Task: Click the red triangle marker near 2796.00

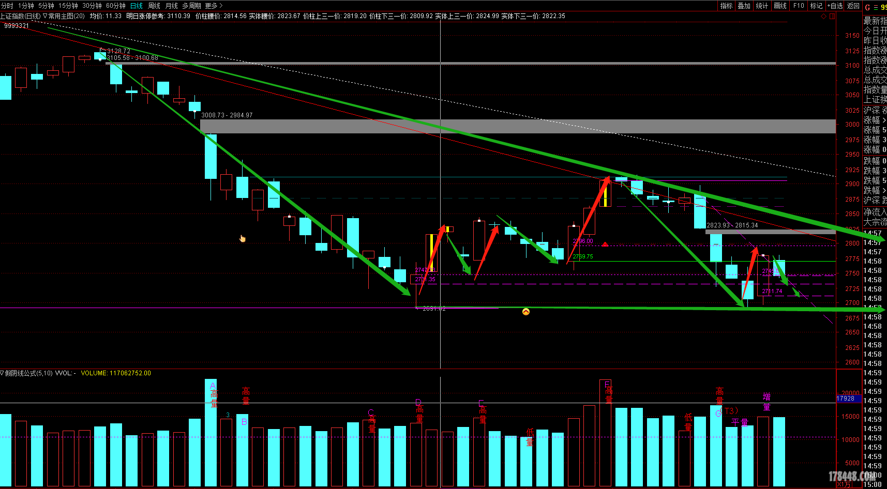Action: click(x=605, y=244)
